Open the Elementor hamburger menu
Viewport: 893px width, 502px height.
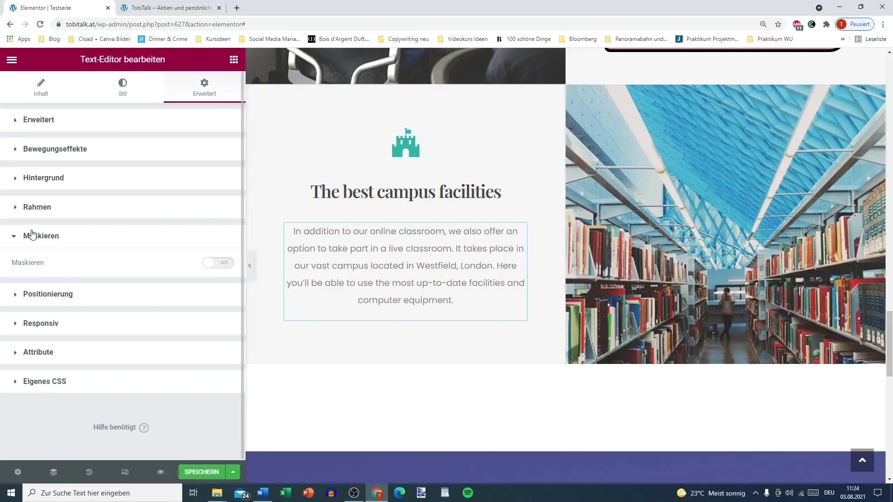12,59
